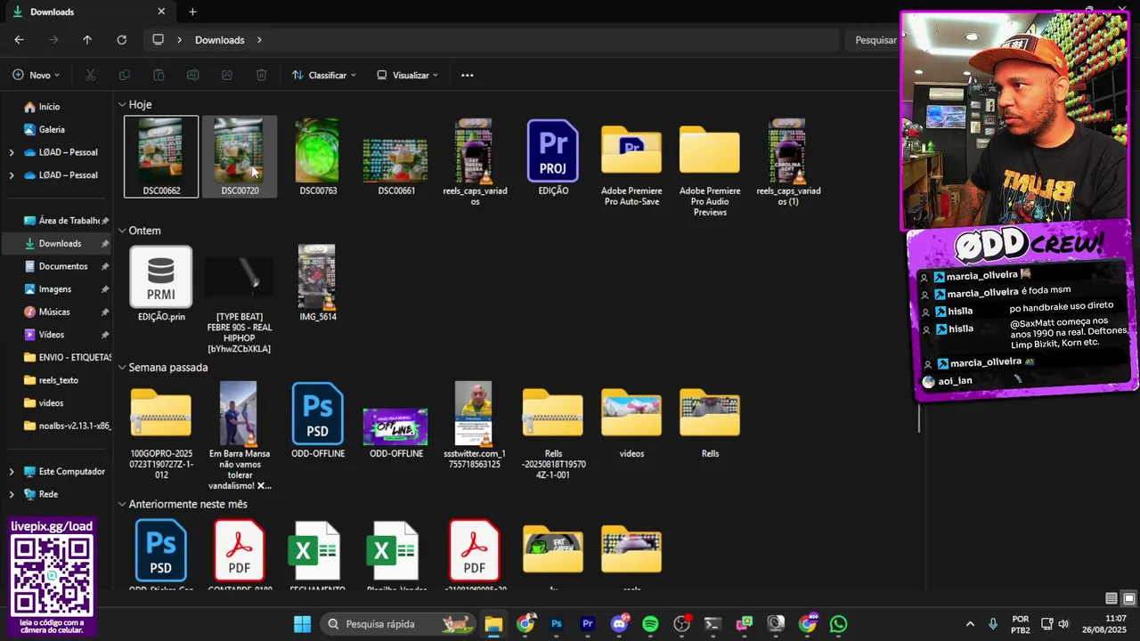This screenshot has width=1140, height=641.
Task: Select the Downloads window tab
Action: 88,12
